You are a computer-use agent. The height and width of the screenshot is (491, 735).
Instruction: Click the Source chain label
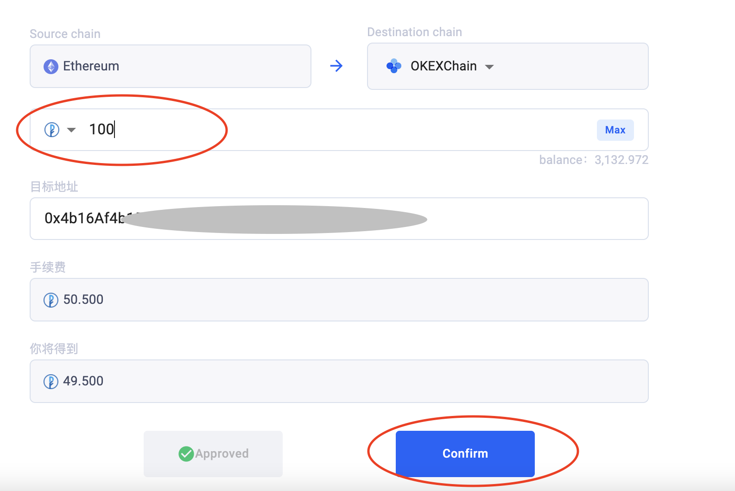click(65, 34)
